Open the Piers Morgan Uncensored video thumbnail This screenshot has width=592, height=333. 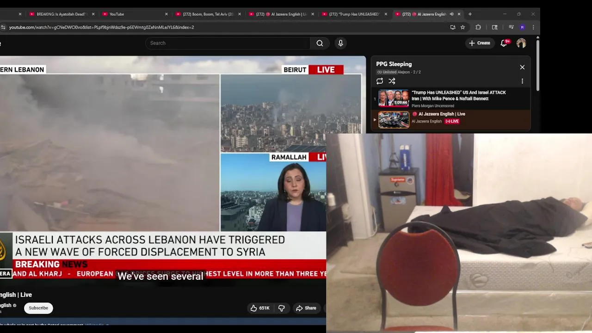394,98
